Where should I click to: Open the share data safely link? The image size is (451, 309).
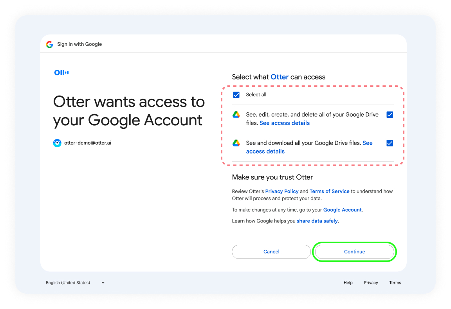point(317,221)
